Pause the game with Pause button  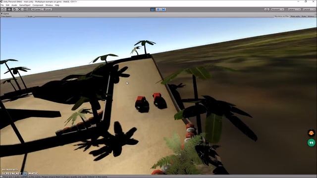pos(158,9)
